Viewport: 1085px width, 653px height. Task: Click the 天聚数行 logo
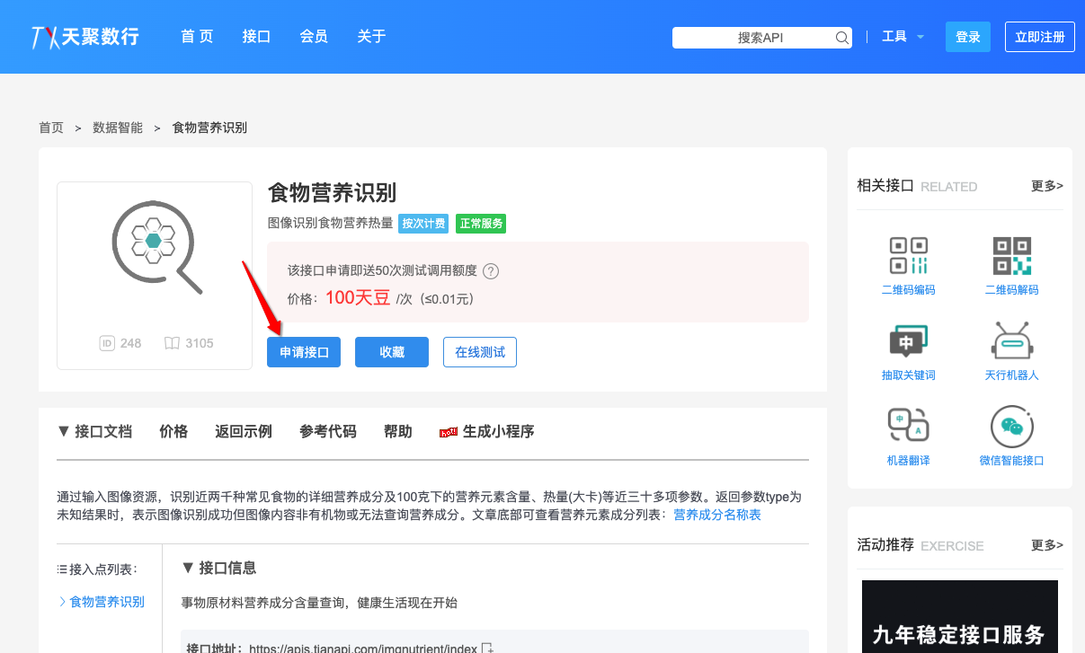(x=85, y=37)
